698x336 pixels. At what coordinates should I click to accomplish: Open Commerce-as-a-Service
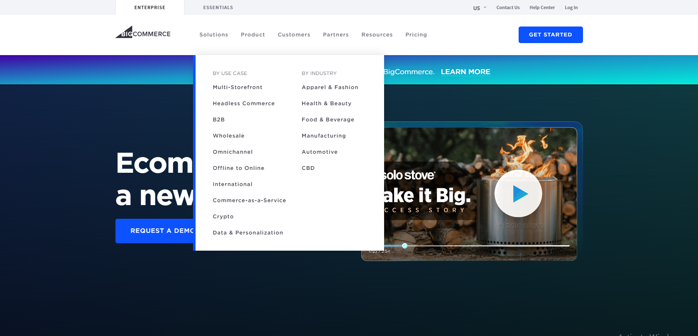pos(250,201)
